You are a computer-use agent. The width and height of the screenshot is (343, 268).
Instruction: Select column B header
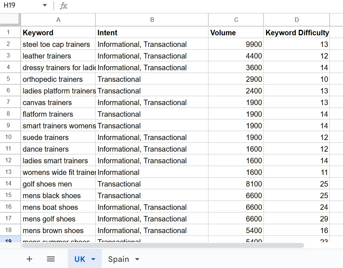point(152,20)
